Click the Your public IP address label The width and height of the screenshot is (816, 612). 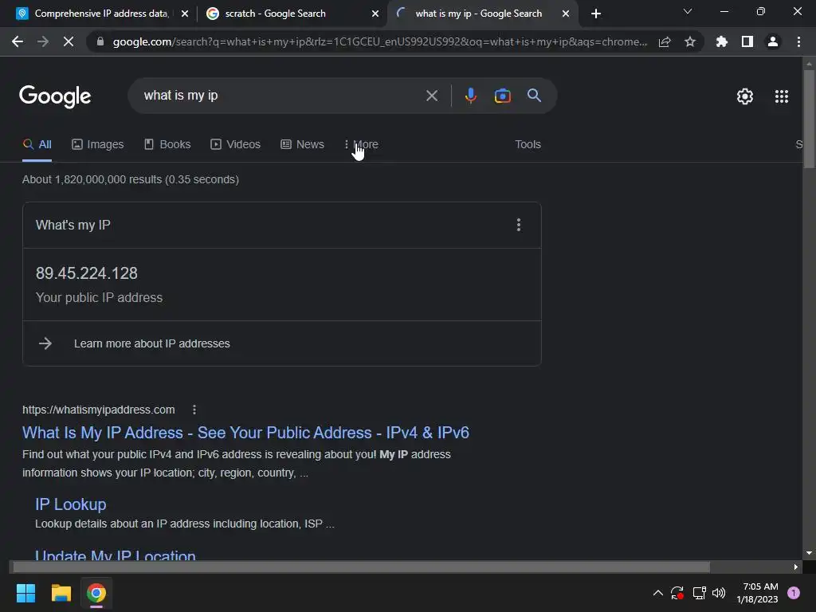pyautogui.click(x=99, y=298)
